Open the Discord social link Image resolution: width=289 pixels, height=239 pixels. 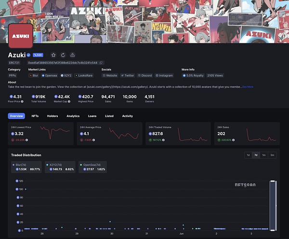pyautogui.click(x=145, y=76)
